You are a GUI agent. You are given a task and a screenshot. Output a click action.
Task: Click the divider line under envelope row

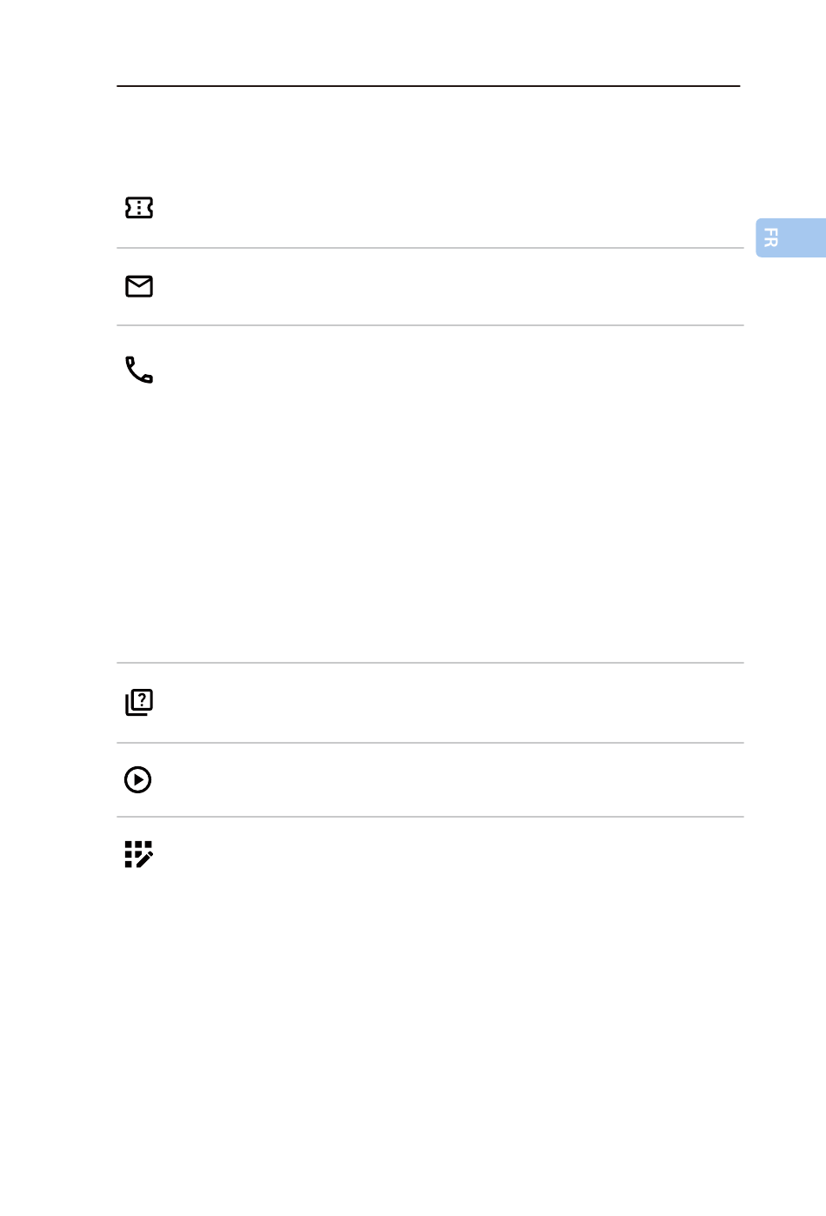[430, 325]
